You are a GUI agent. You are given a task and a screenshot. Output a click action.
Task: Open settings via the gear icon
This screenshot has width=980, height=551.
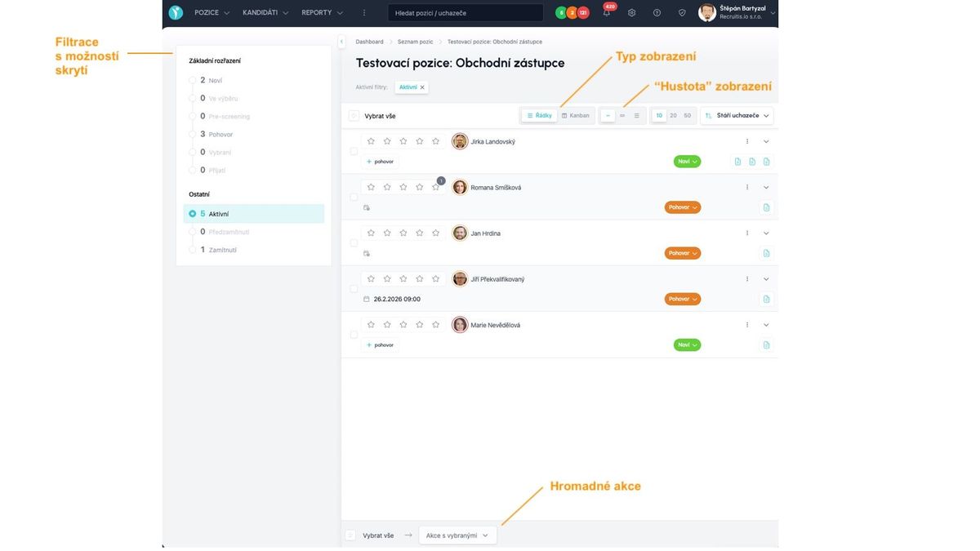pos(631,13)
